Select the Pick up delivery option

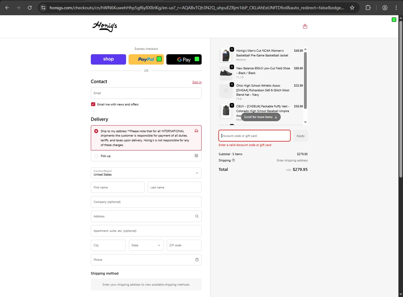96,156
